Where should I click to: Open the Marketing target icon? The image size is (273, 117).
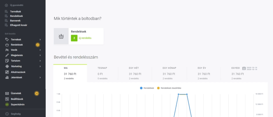click(x=7, y=66)
